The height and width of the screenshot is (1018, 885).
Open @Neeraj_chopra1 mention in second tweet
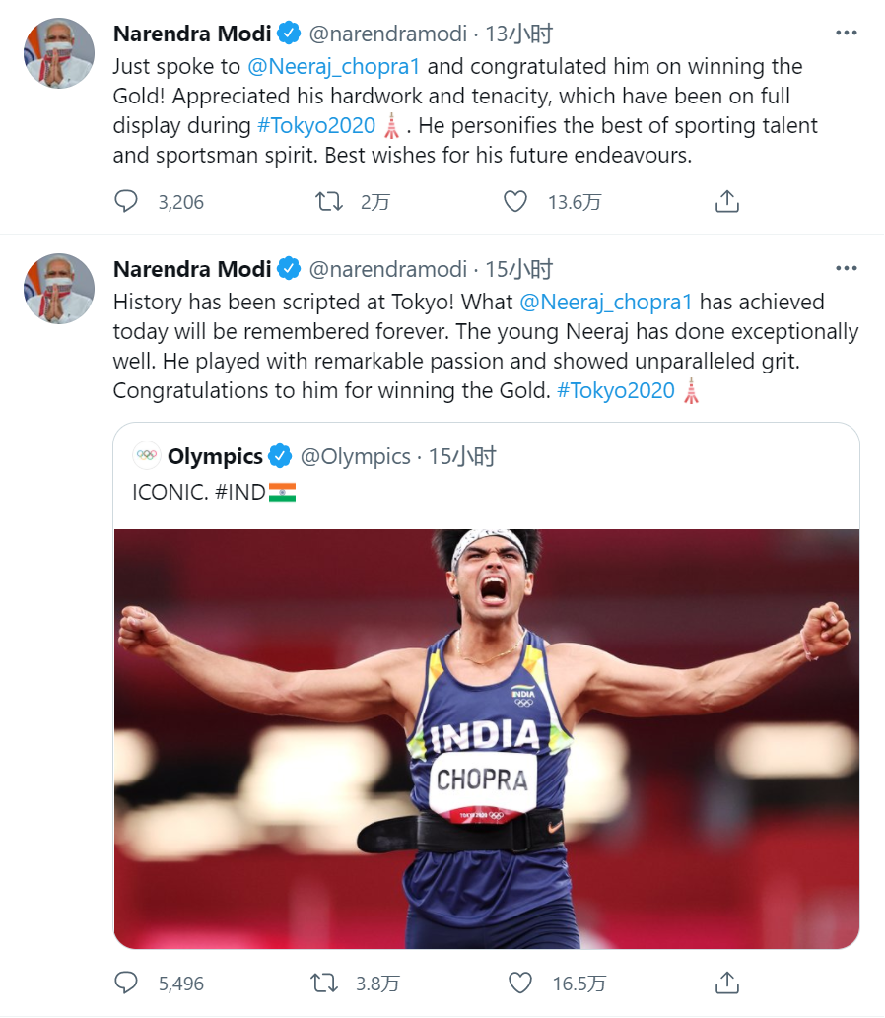(x=605, y=302)
